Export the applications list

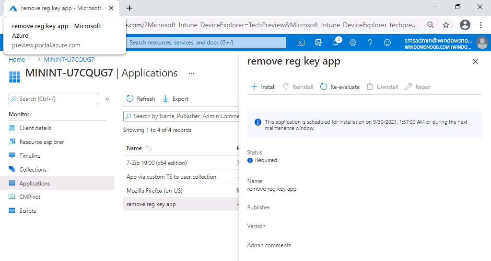(x=175, y=99)
